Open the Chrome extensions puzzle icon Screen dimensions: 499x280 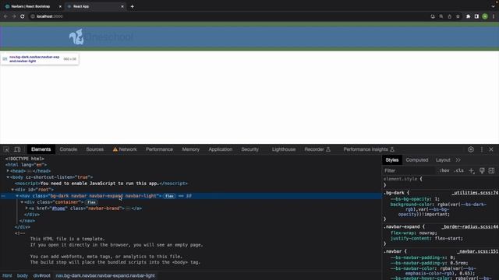[x=468, y=16]
